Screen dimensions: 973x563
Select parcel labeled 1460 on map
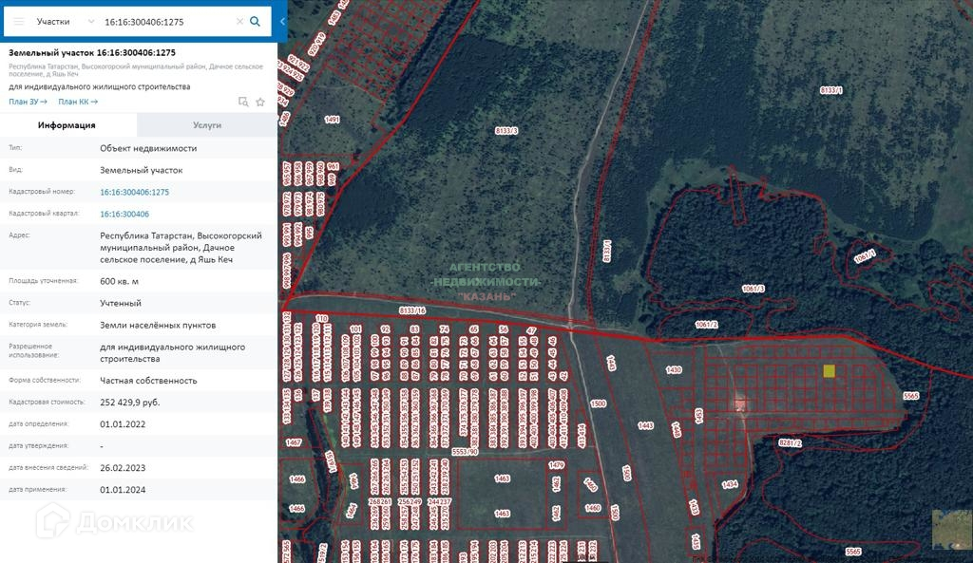pos(593,508)
